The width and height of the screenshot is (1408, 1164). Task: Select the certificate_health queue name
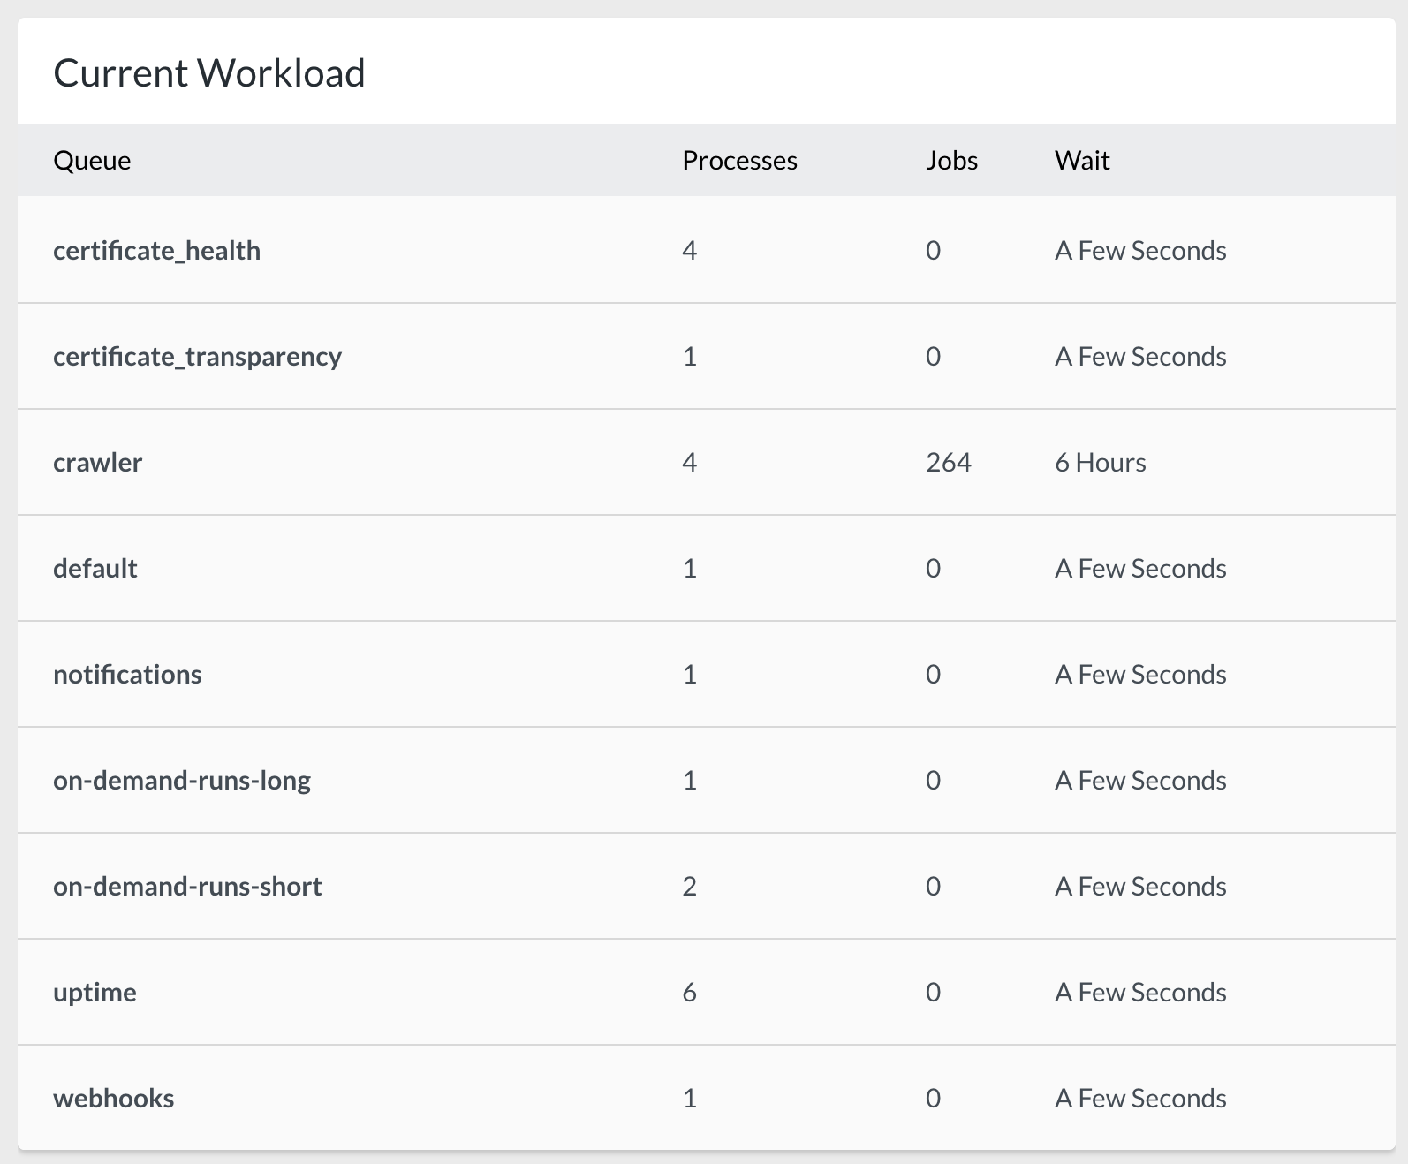tap(156, 251)
